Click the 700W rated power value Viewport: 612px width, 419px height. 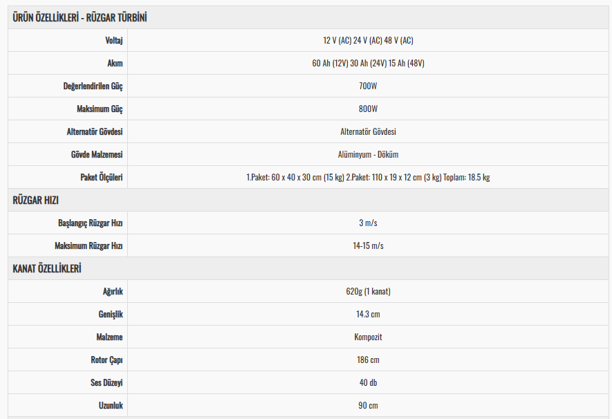(368, 86)
